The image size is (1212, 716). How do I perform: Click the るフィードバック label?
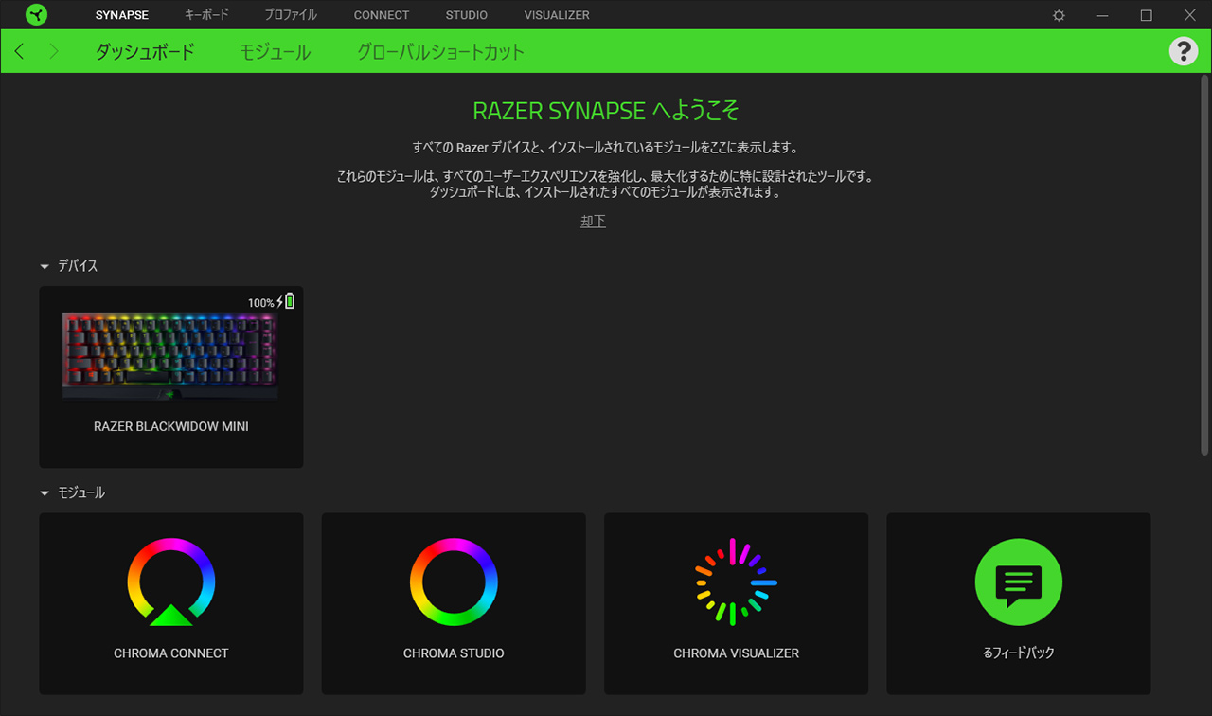pyautogui.click(x=1019, y=653)
